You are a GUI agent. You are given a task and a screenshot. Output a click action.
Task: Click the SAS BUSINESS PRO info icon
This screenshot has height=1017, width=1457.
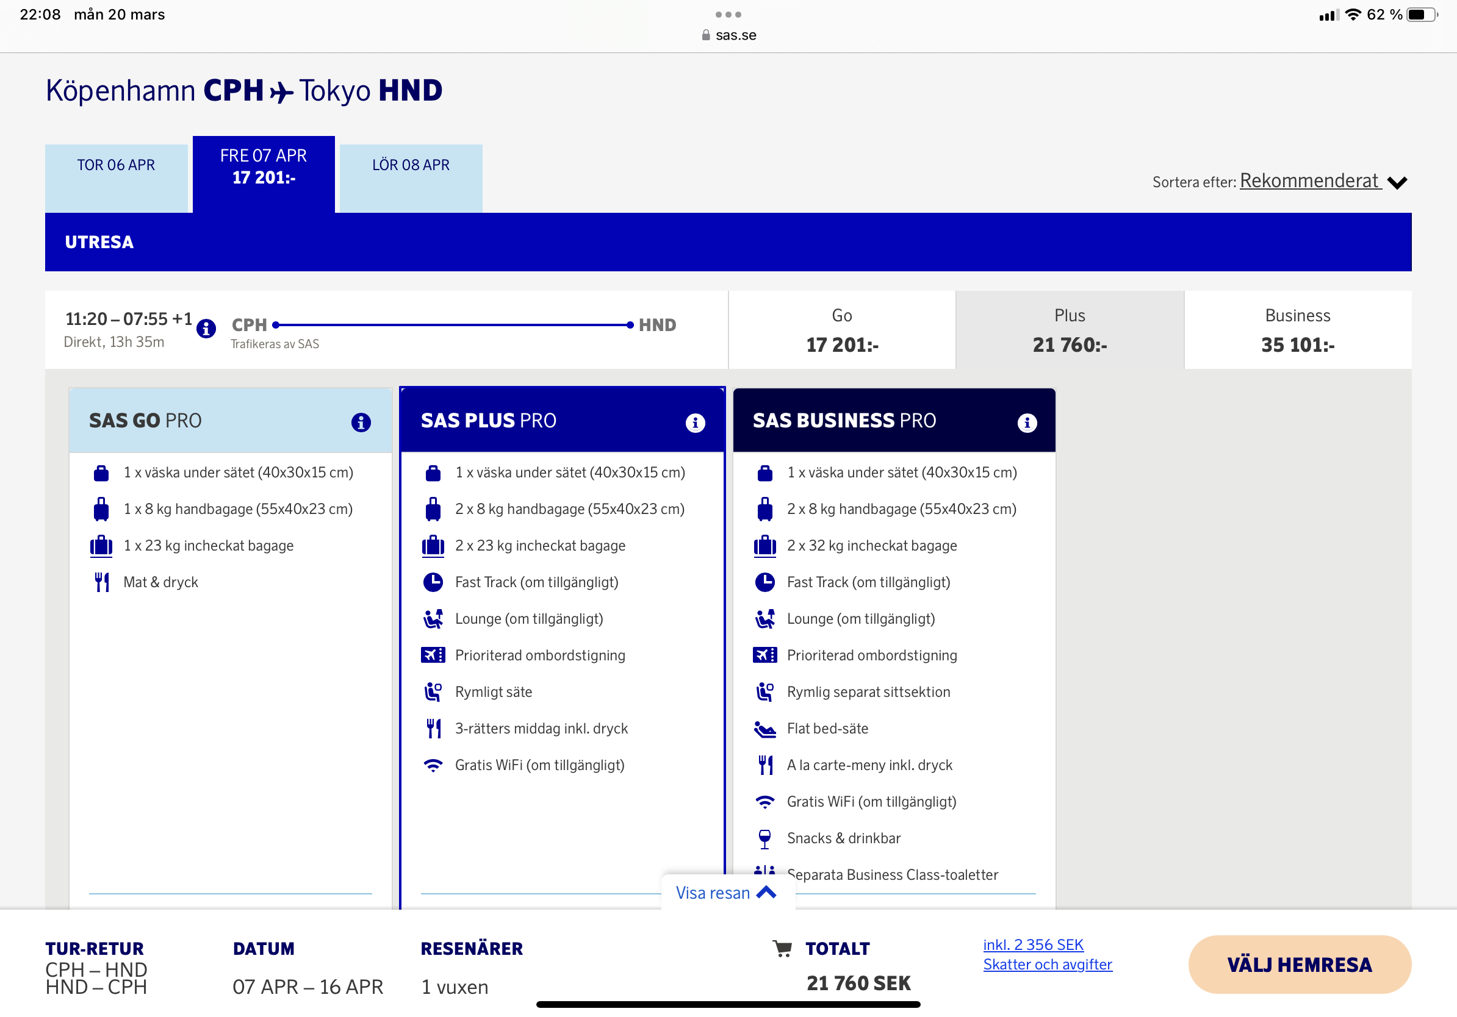click(1027, 422)
